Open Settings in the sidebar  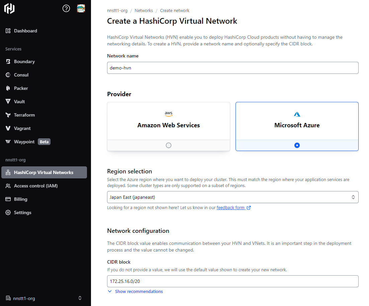point(23,212)
